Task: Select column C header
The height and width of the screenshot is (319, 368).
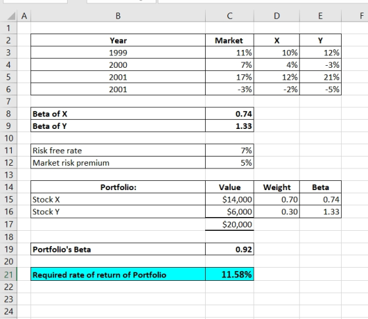Action: pyautogui.click(x=229, y=16)
